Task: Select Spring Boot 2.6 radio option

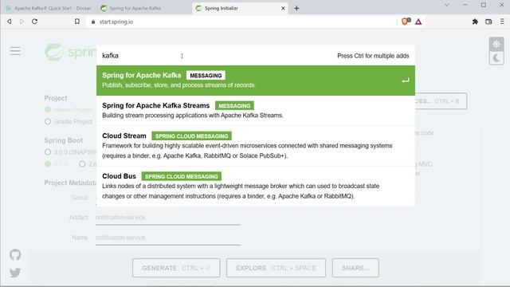Action: (x=82, y=164)
